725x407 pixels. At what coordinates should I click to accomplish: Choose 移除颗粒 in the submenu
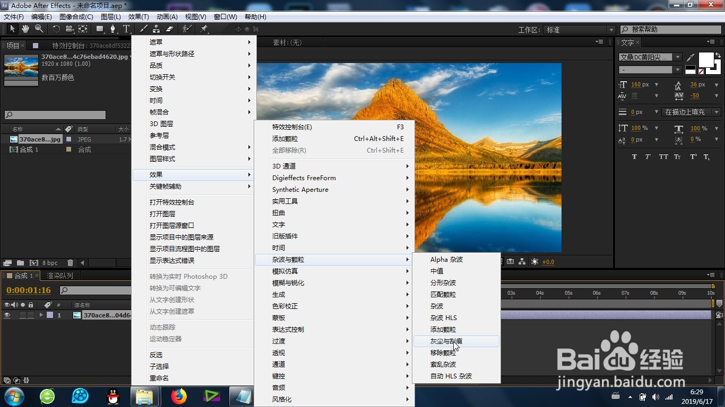click(456, 353)
